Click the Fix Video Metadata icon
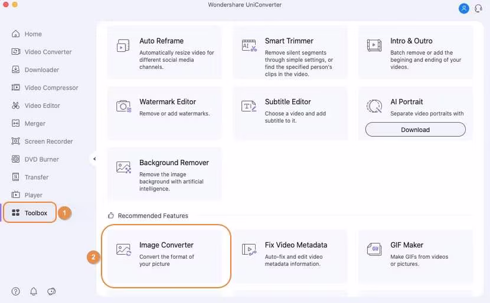This screenshot has width=490, height=303. click(x=249, y=249)
